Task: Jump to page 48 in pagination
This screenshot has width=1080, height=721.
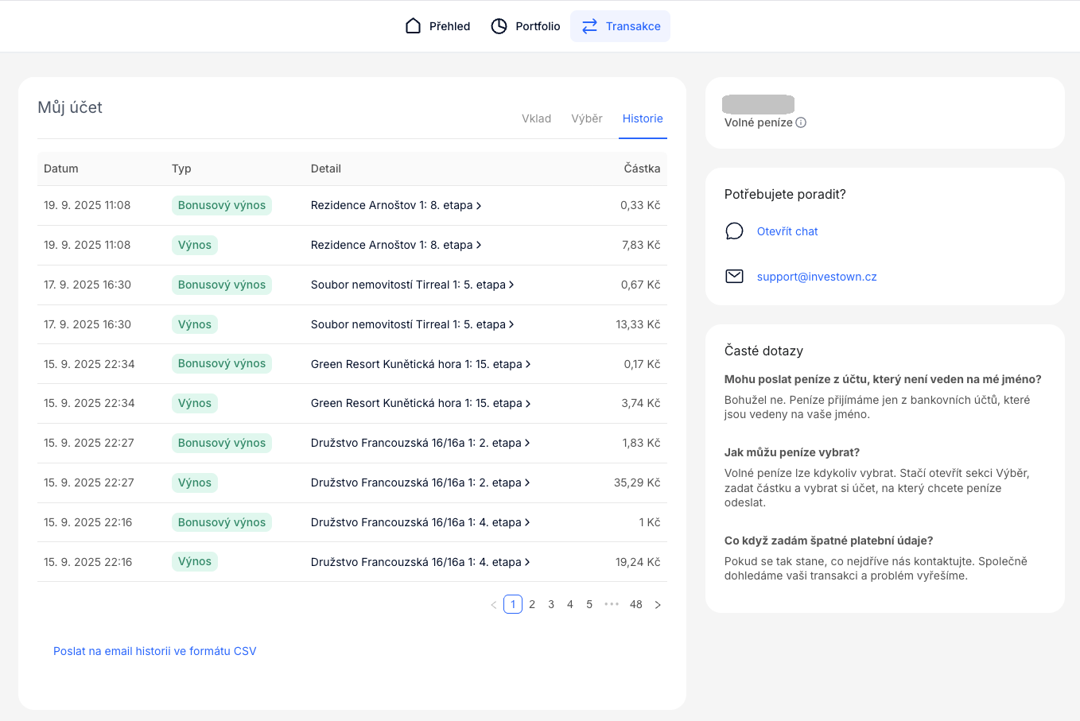Action: click(635, 605)
